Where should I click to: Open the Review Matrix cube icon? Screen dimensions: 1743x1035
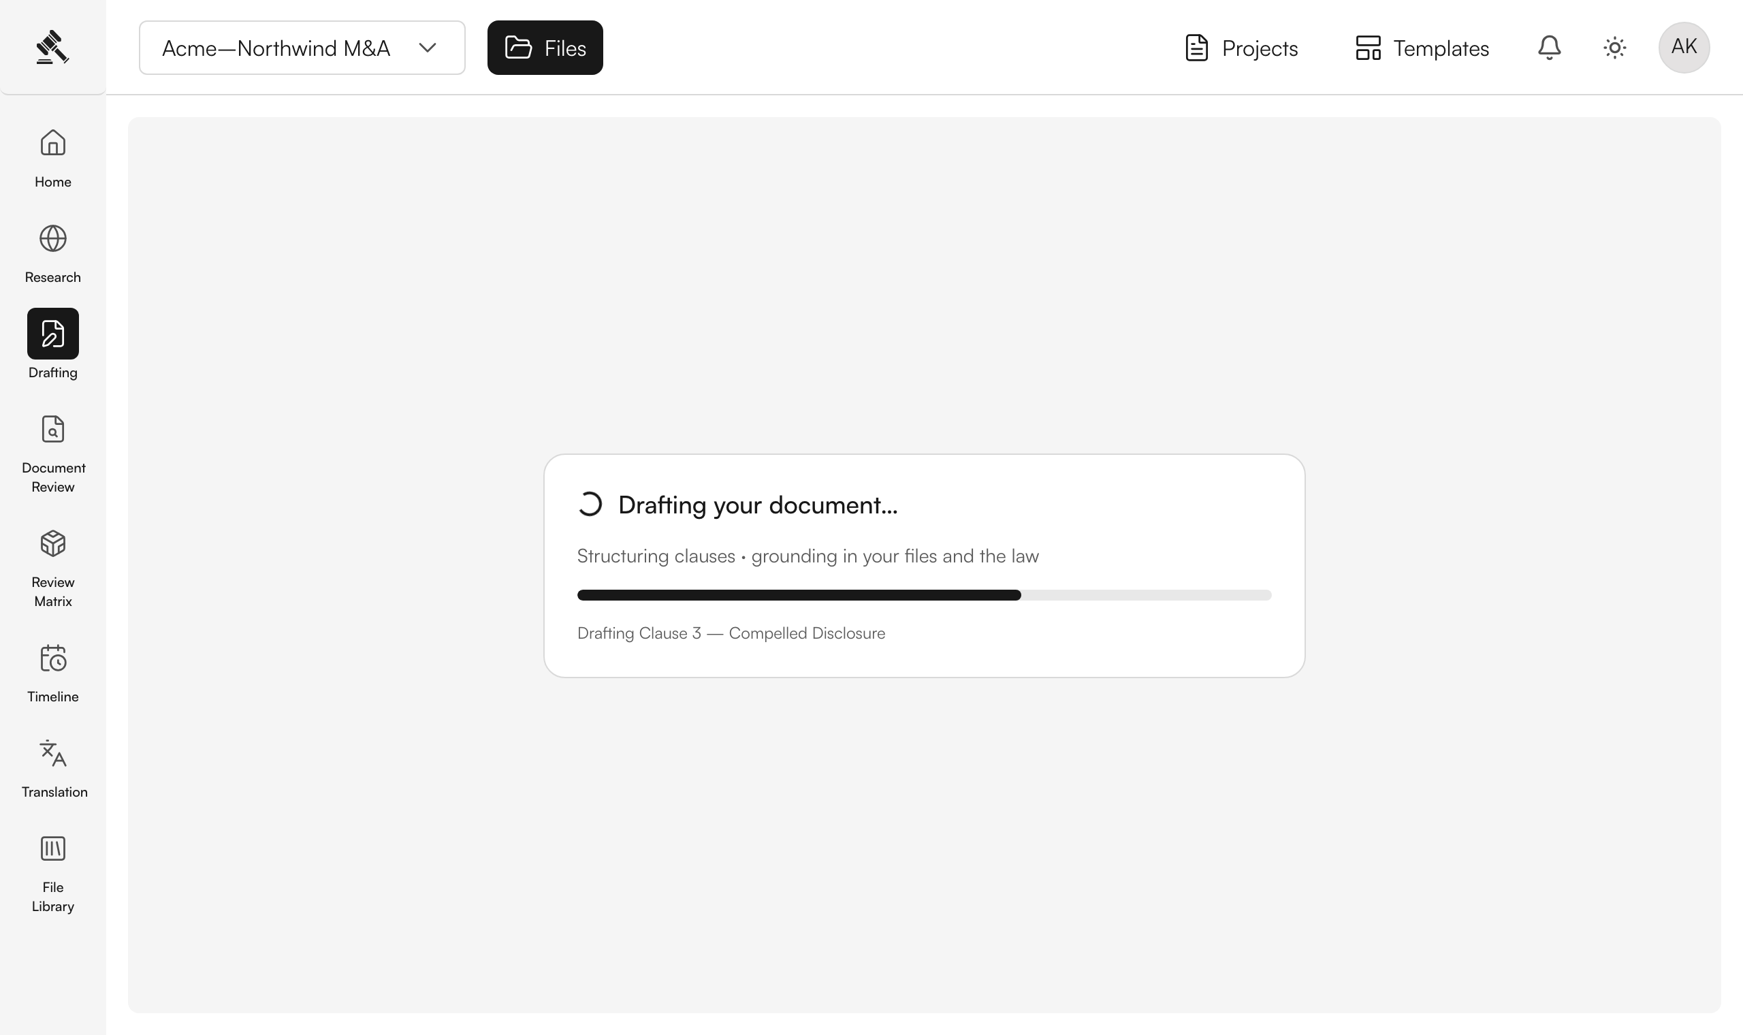(x=53, y=543)
